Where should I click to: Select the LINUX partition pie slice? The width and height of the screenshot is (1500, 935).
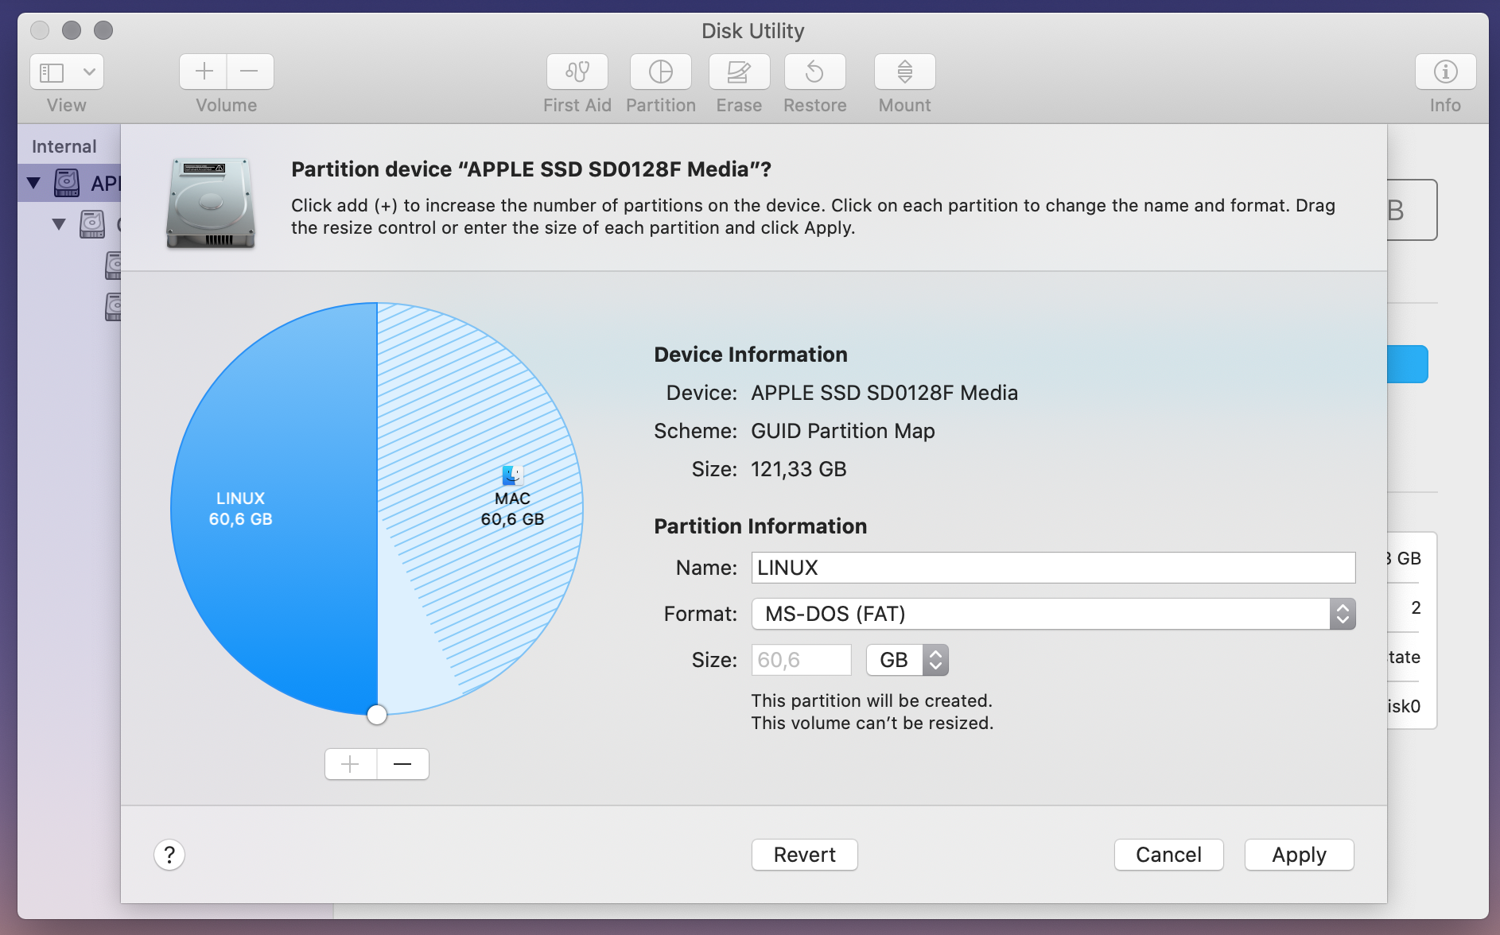tap(274, 509)
